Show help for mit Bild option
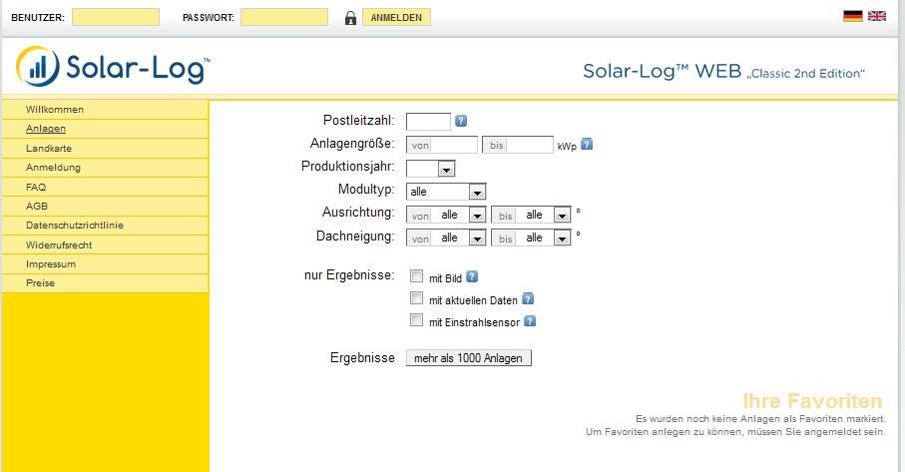This screenshot has height=472, width=905. point(472,276)
